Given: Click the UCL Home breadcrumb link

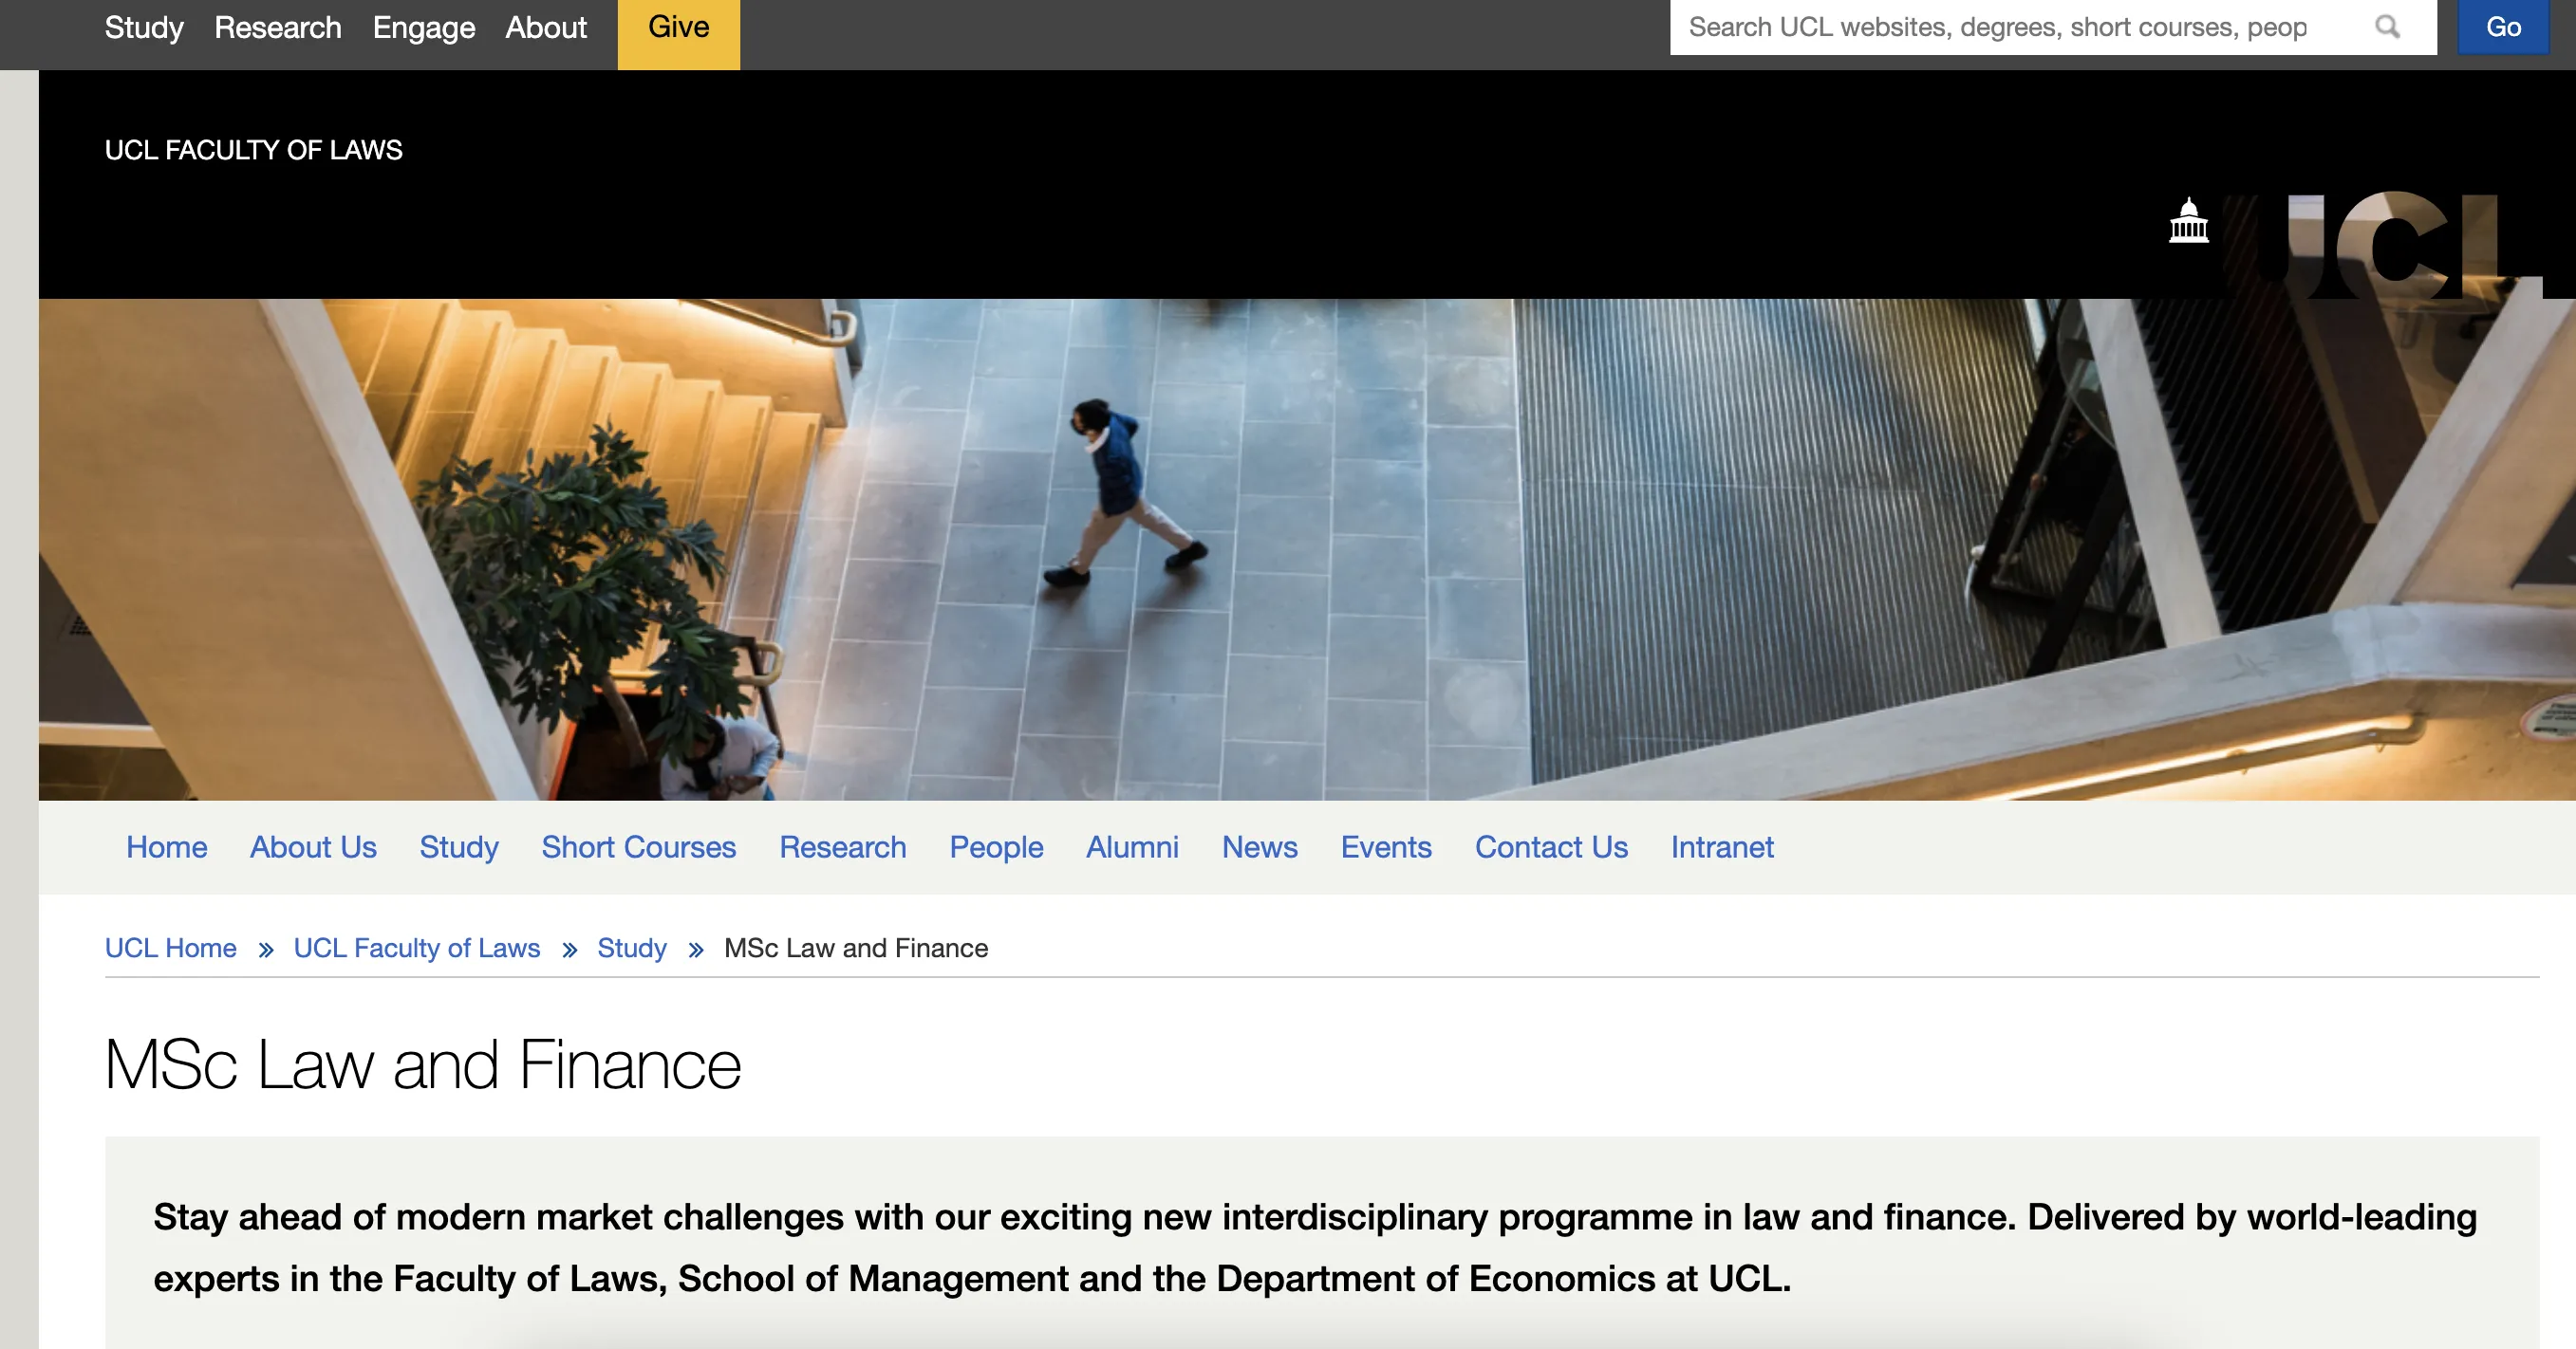Looking at the screenshot, I should pyautogui.click(x=171, y=949).
